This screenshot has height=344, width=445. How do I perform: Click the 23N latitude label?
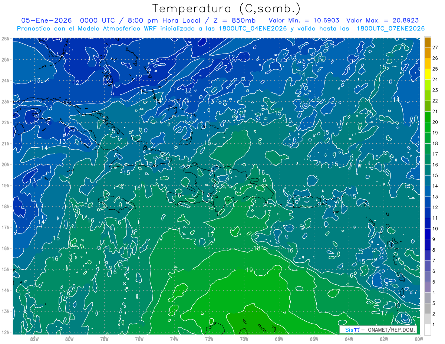click(x=6, y=101)
